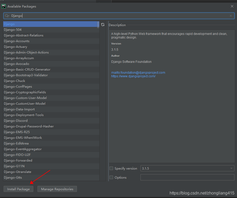Select the Django package at top of list
Image resolution: width=237 pixels, height=198 pixels.
pos(26,24)
